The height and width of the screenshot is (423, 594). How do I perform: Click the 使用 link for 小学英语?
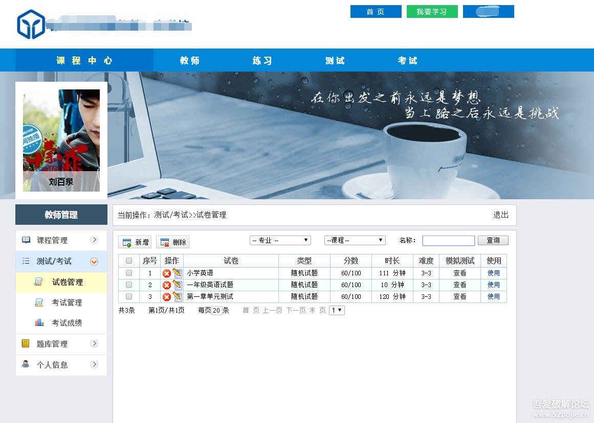click(x=493, y=273)
